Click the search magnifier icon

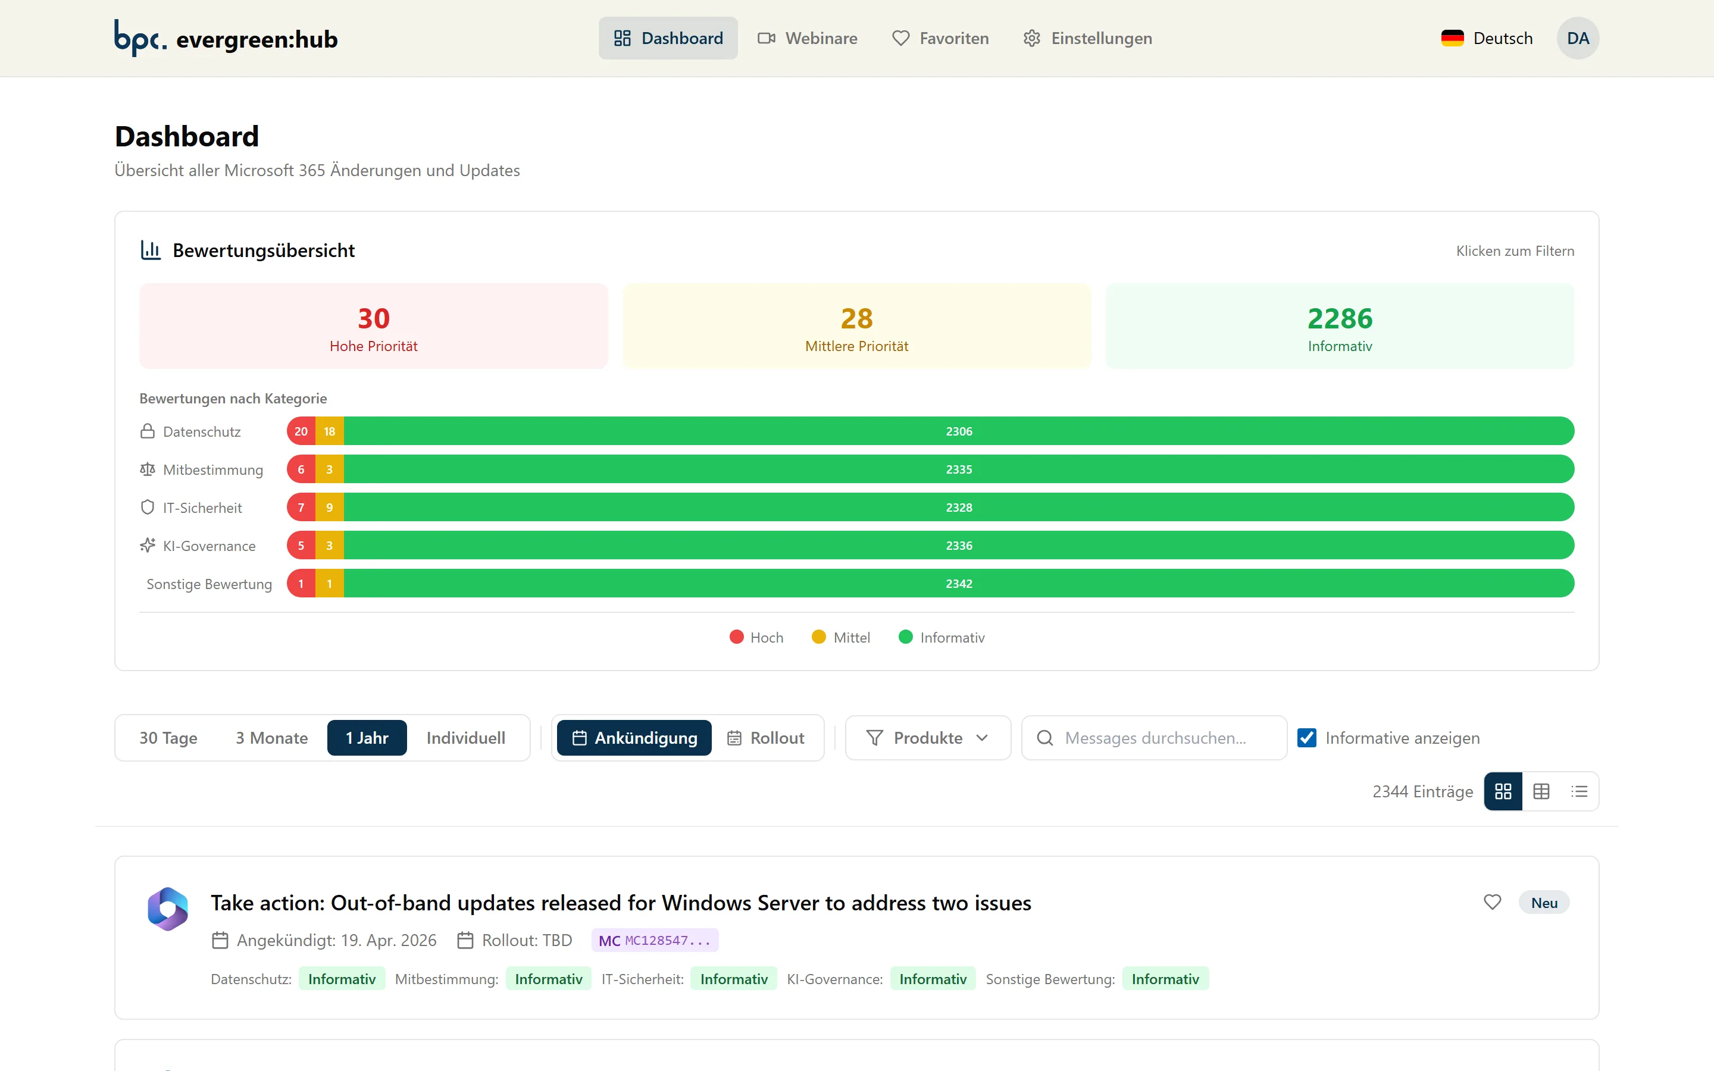(x=1044, y=738)
